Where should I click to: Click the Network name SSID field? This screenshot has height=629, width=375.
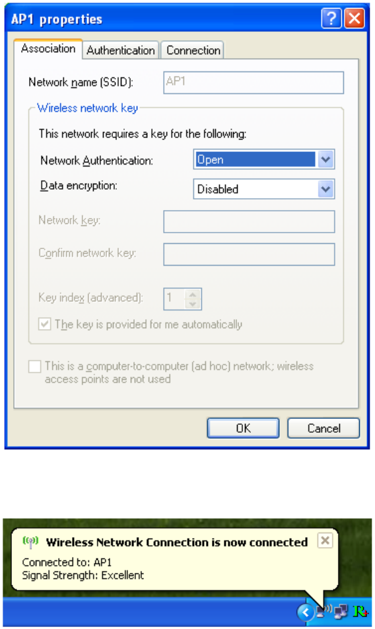tap(254, 82)
